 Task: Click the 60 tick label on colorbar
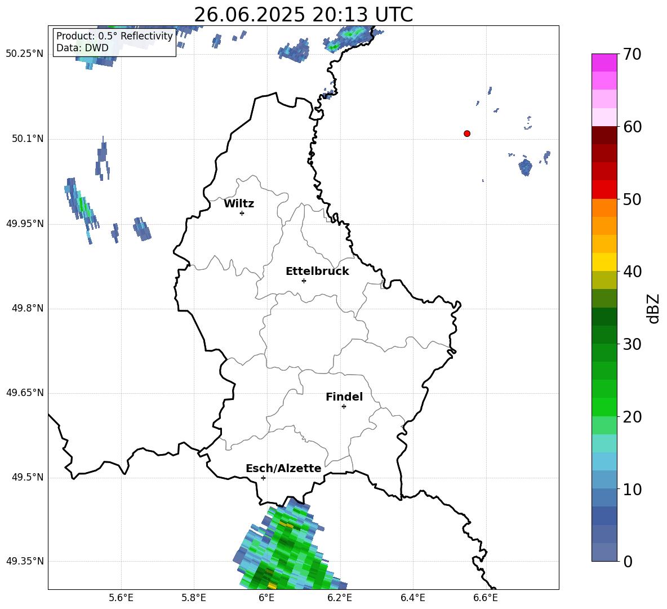(x=632, y=127)
